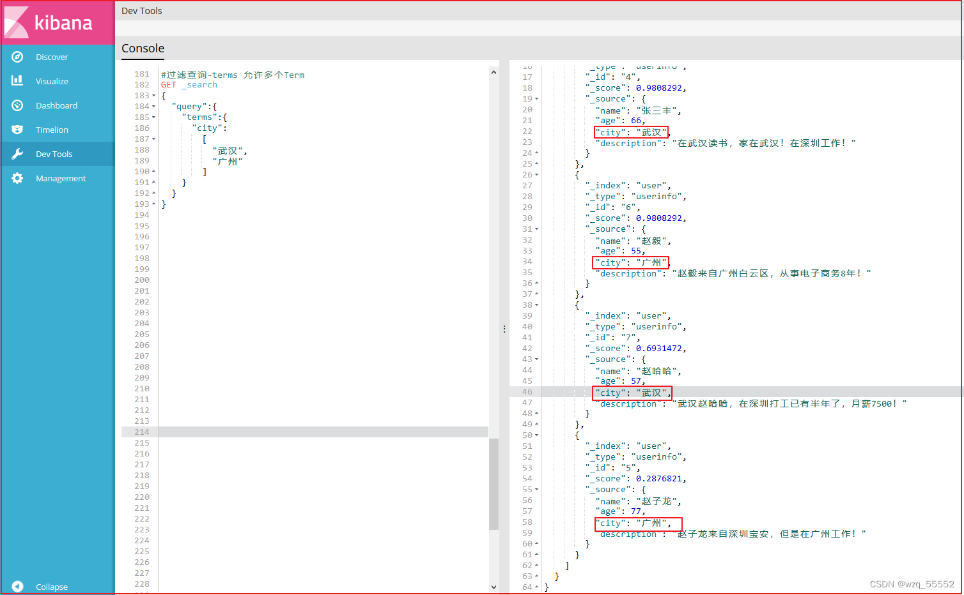Fold code at editor line 183
Viewport: 964px width, 595px height.
(153, 96)
